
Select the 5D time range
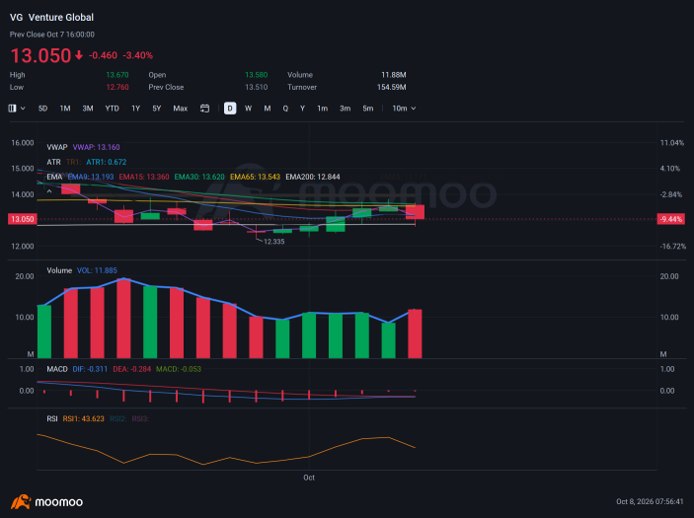point(42,109)
